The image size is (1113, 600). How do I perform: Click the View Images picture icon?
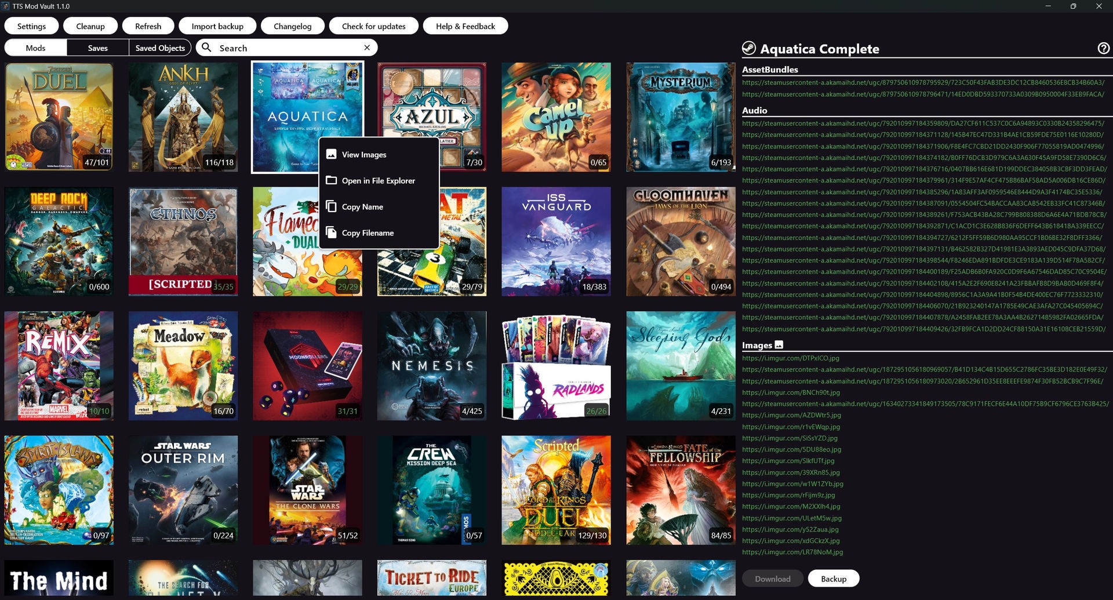[x=332, y=154]
